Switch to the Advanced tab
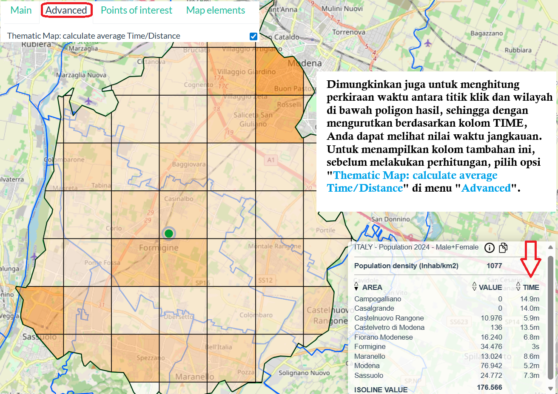The height and width of the screenshot is (394, 558). (x=66, y=10)
